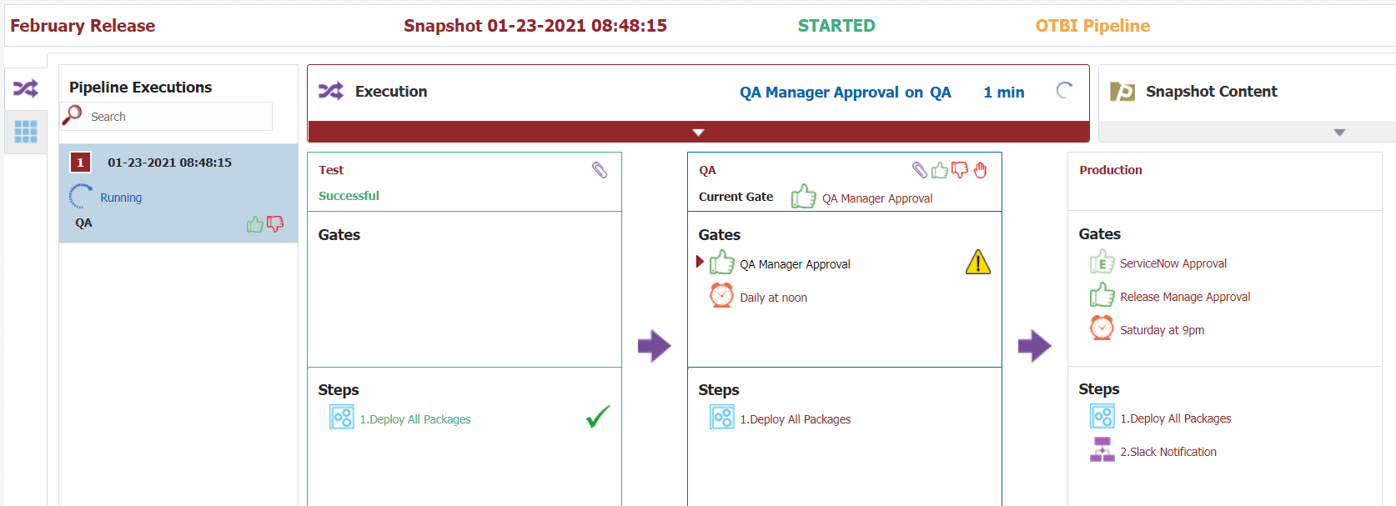Open attachments paperclip in QA stage

coord(920,170)
